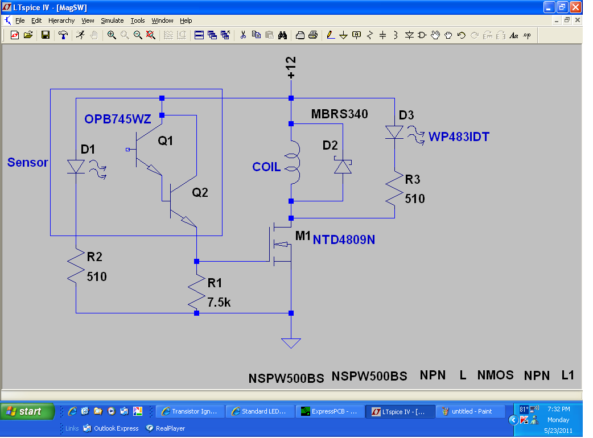Place a diode from the toolbar
The width and height of the screenshot is (593, 438).
point(409,35)
